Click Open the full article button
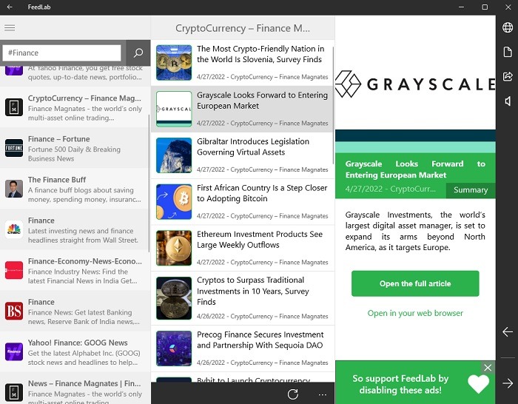This screenshot has width=518, height=404. [x=415, y=283]
